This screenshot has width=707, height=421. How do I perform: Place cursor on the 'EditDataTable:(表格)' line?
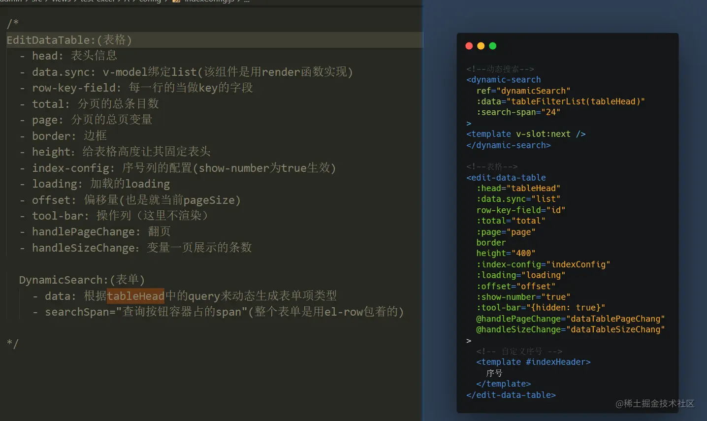pos(69,40)
